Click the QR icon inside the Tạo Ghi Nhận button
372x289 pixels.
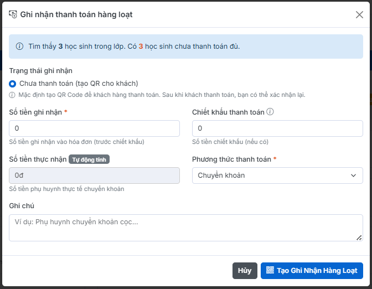(270, 271)
